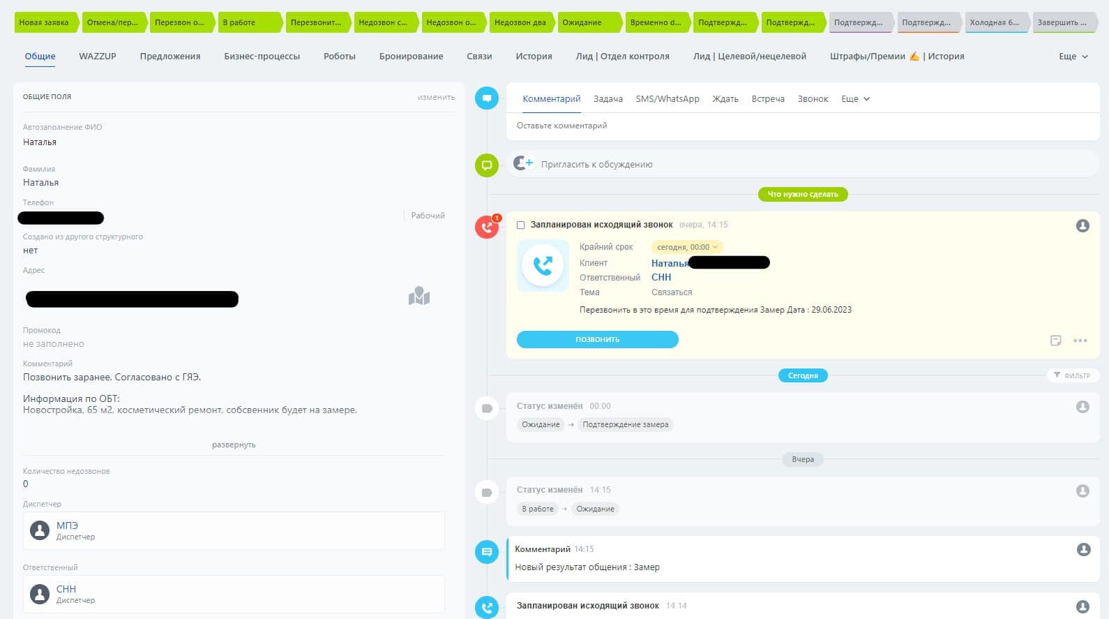Click the large phone icon in planned call card
The width and height of the screenshot is (1109, 619).
[543, 265]
